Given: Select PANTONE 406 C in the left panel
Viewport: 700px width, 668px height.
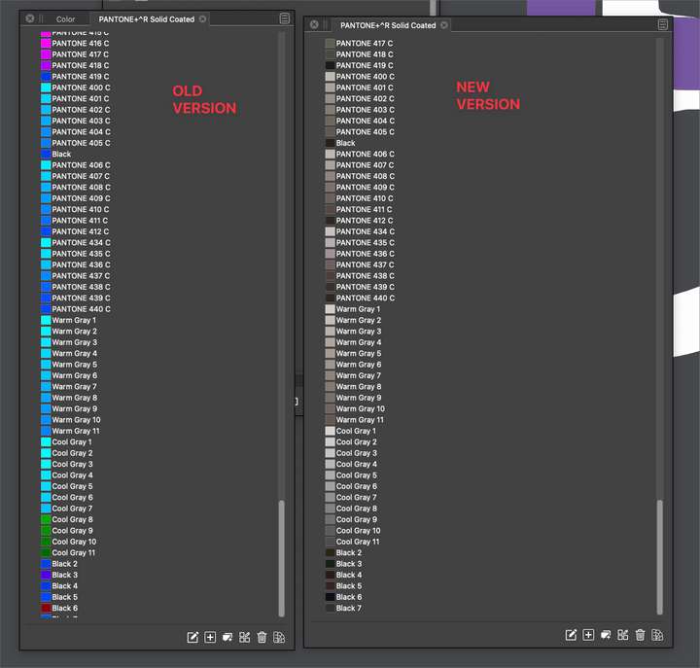Looking at the screenshot, I should coord(81,165).
